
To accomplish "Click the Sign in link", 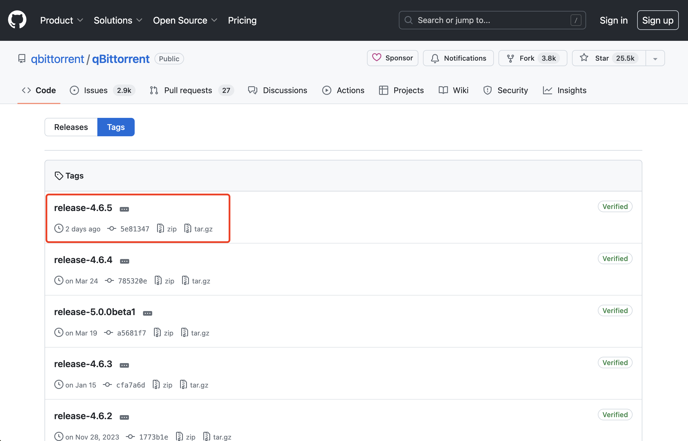I will point(614,20).
